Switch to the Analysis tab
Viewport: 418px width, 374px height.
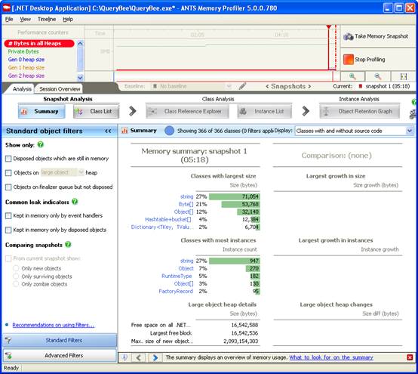tap(22, 89)
